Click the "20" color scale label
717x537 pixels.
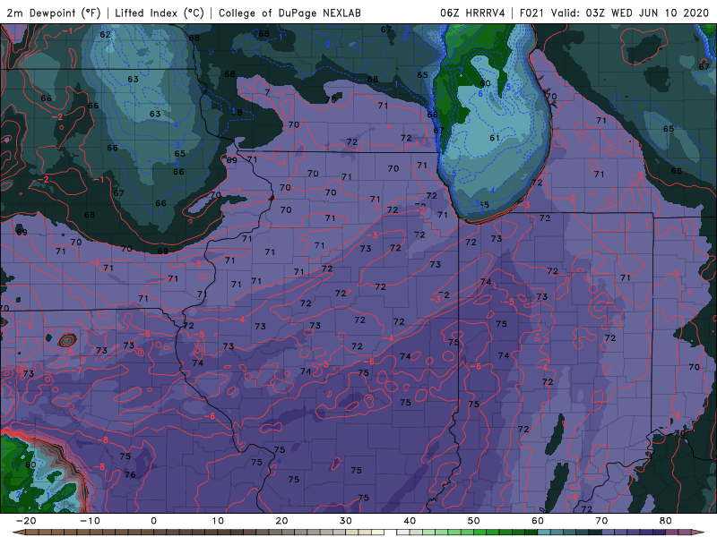pos(281,521)
